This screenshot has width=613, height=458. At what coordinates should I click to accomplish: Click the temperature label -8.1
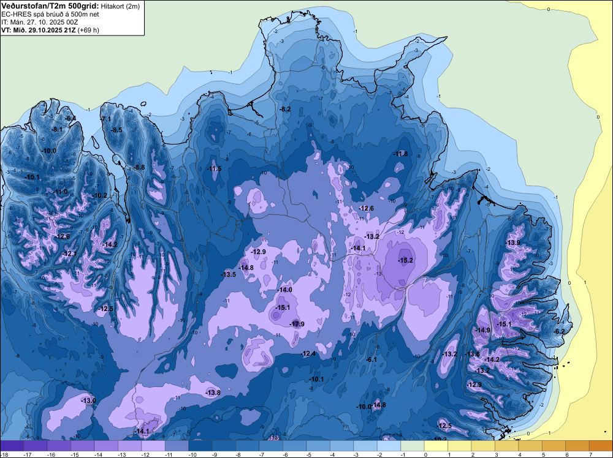57,130
